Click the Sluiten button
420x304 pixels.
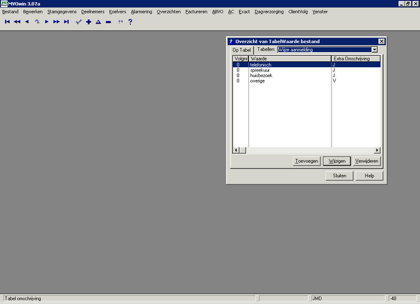[339, 176]
